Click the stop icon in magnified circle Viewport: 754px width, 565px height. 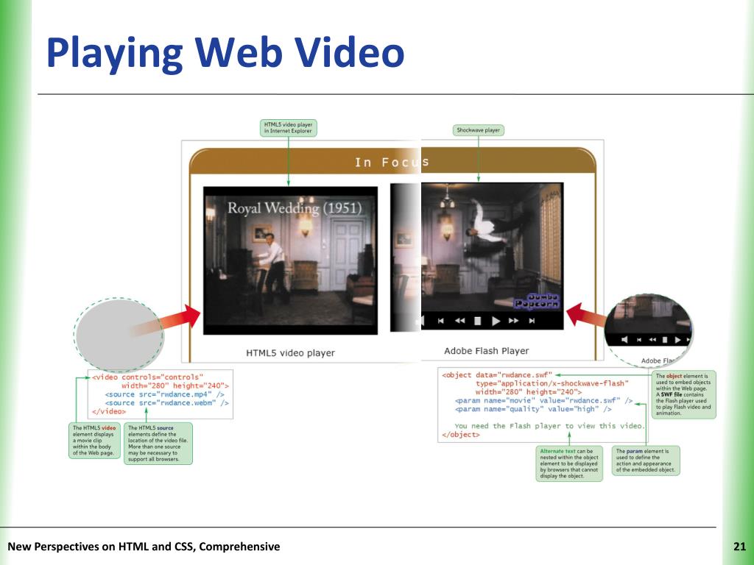[x=665, y=340]
